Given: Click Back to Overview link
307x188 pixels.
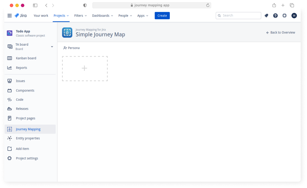Looking at the screenshot, I should click(281, 33).
